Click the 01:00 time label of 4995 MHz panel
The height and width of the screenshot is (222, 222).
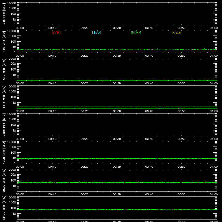pos(214,167)
